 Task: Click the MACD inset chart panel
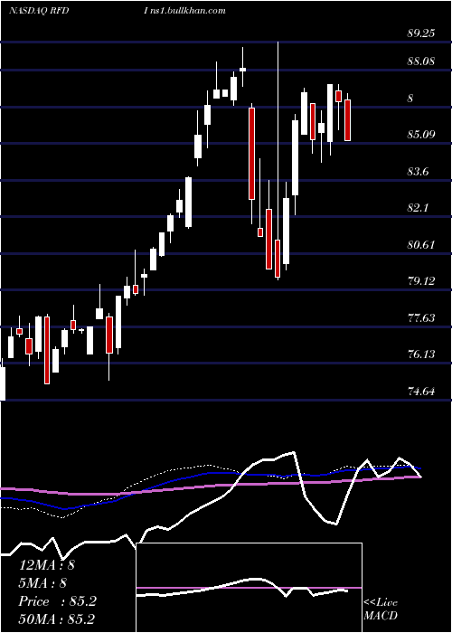point(249,588)
